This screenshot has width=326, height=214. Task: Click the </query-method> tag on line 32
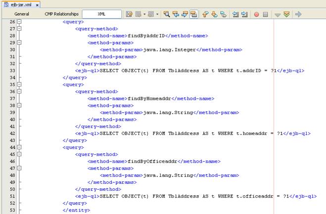click(98, 64)
